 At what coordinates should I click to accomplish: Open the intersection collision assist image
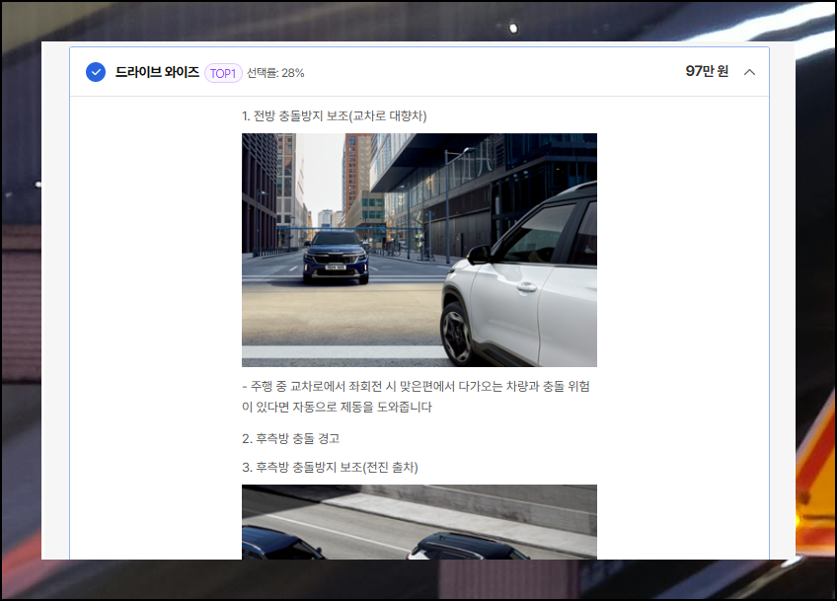click(419, 250)
